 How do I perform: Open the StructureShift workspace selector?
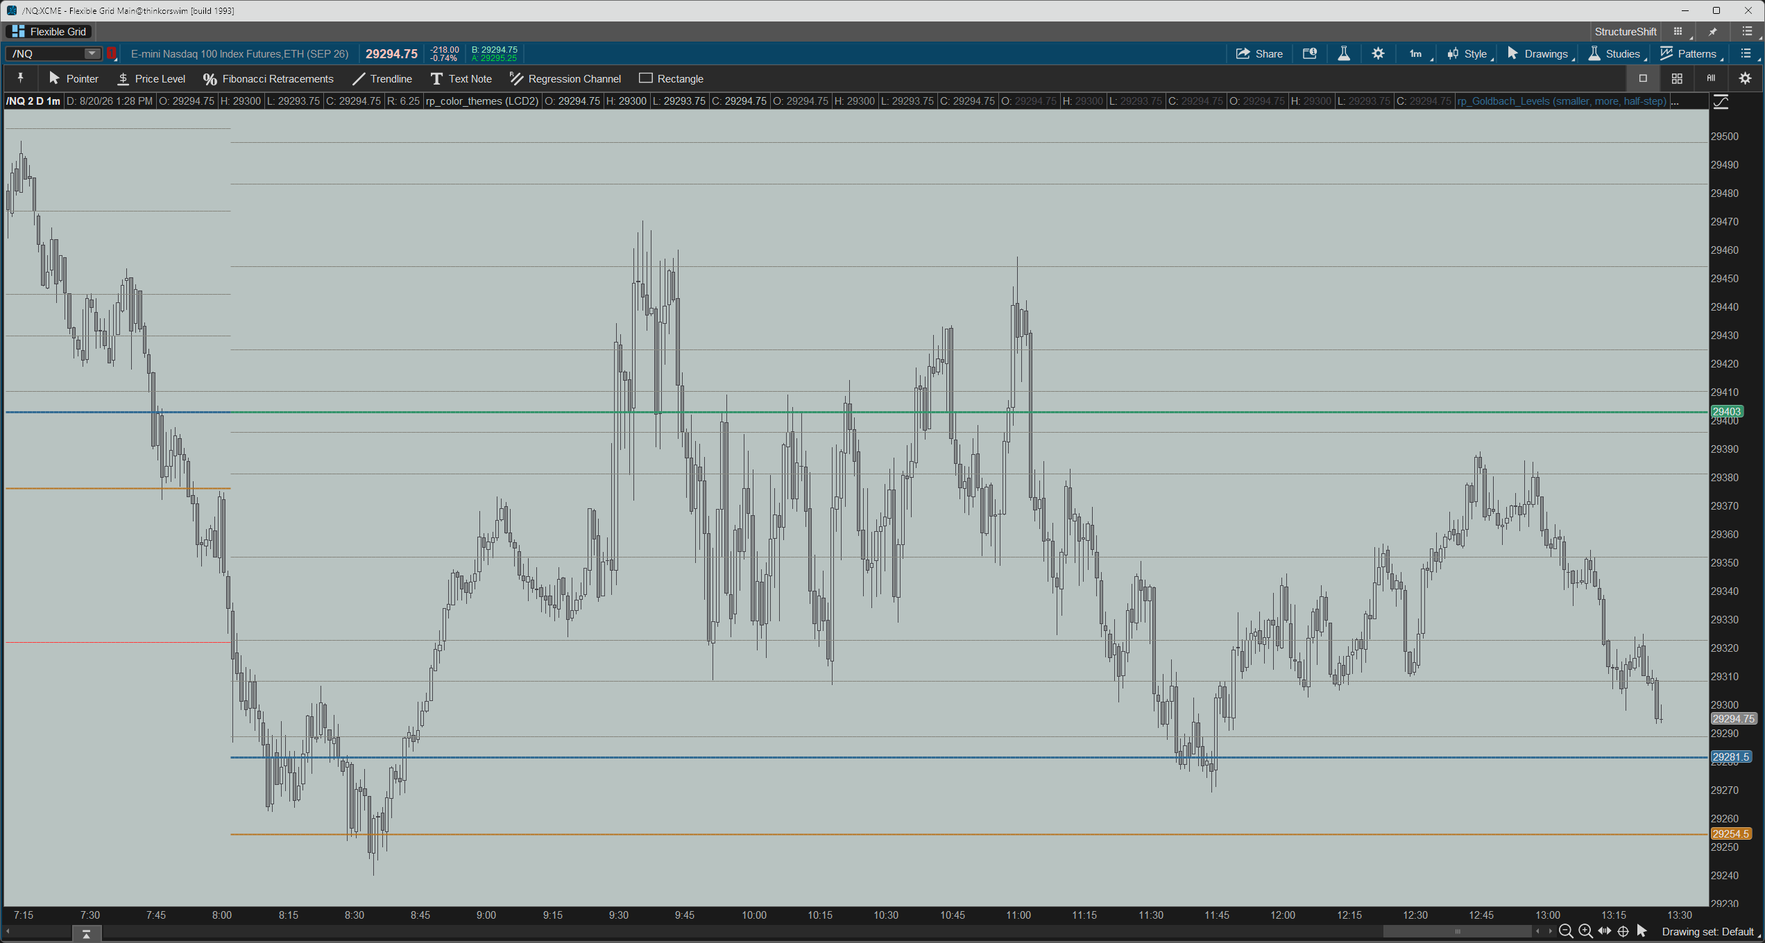pyautogui.click(x=1626, y=32)
